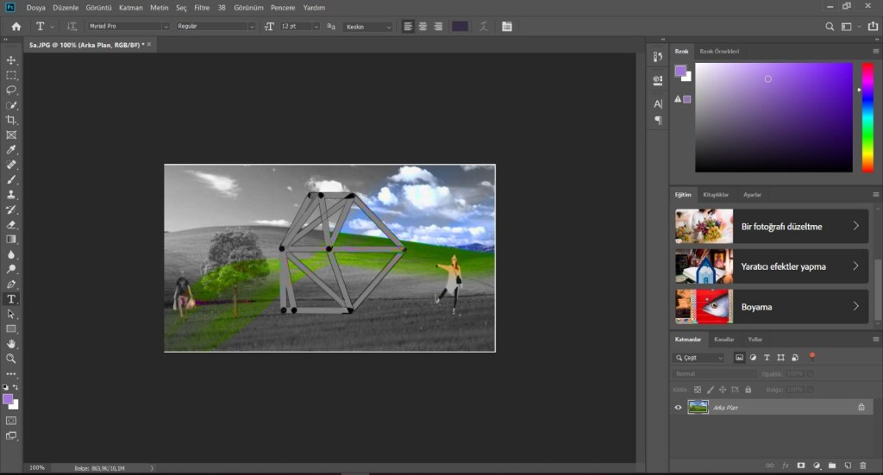883x475 pixels.
Task: Open the Filtre menu
Action: [x=202, y=7]
